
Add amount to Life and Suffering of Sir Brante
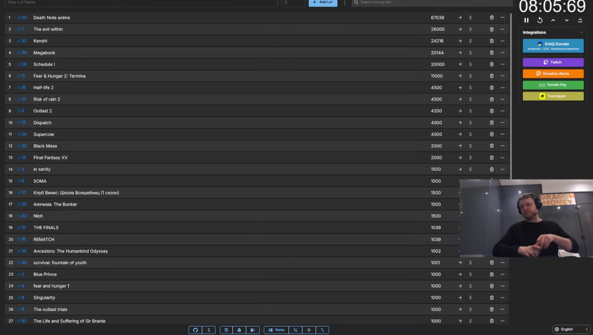(460, 321)
